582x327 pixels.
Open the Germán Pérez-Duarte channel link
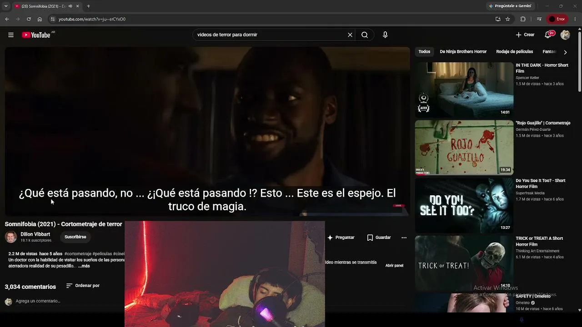click(533, 130)
